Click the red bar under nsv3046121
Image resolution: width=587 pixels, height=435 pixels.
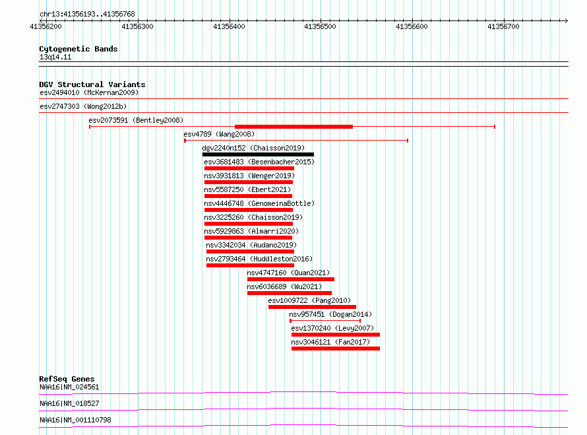tap(336, 349)
